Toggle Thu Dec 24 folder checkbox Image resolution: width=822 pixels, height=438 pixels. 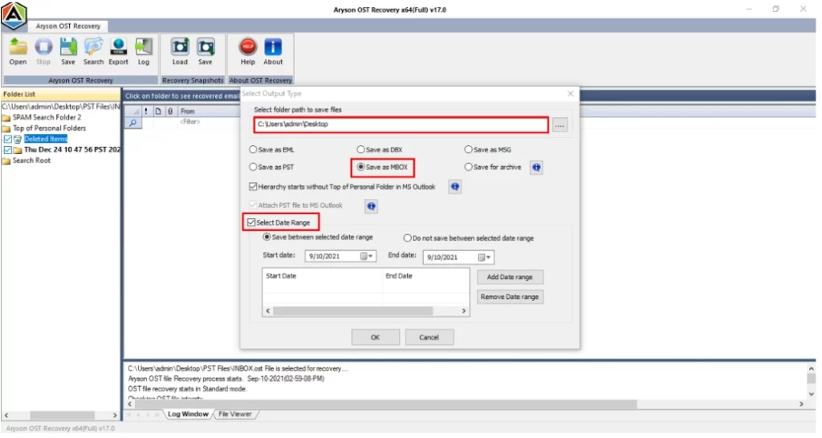tap(7, 150)
